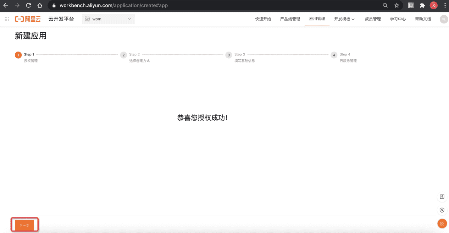This screenshot has height=233, width=449.
Task: Open the user avatar in top right corner
Action: point(444,19)
